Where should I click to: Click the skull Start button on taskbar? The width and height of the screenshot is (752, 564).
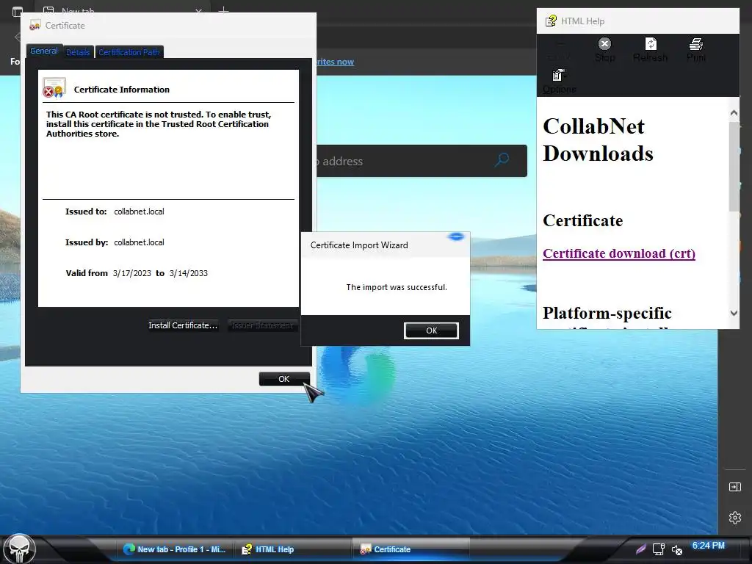pos(19,549)
